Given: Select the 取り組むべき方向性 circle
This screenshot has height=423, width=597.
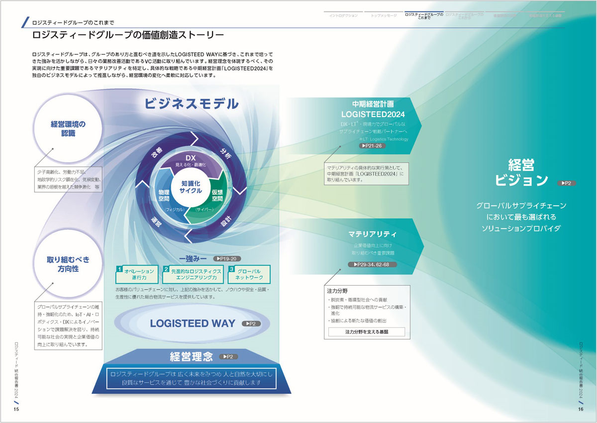Looking at the screenshot, I should (68, 264).
